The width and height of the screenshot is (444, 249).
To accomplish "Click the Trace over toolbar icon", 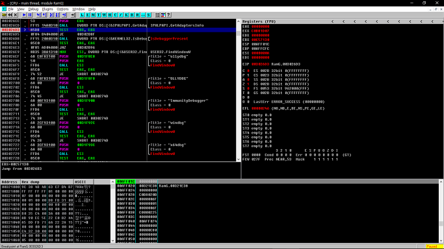I will pos(57,15).
